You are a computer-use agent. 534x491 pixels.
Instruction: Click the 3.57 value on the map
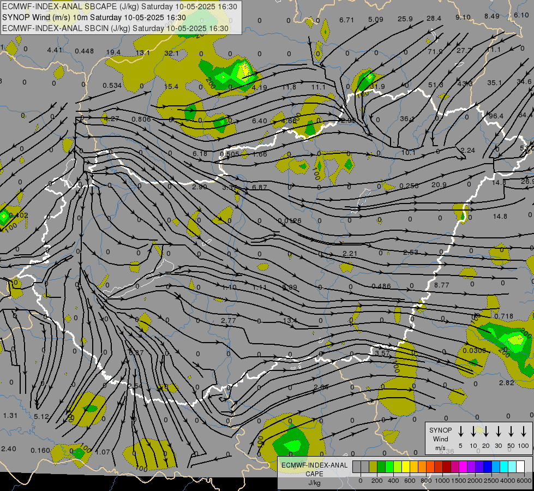tap(382, 353)
